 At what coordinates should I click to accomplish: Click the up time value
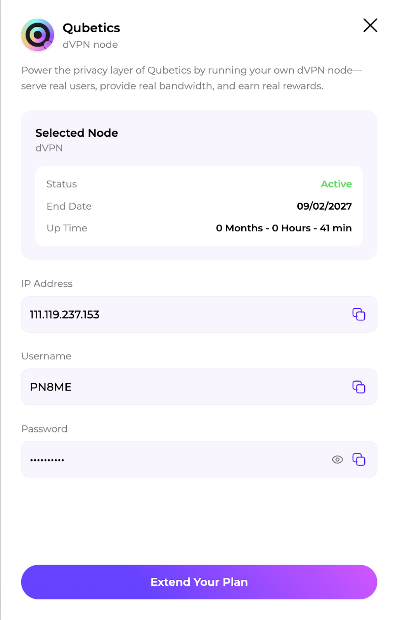(x=284, y=228)
